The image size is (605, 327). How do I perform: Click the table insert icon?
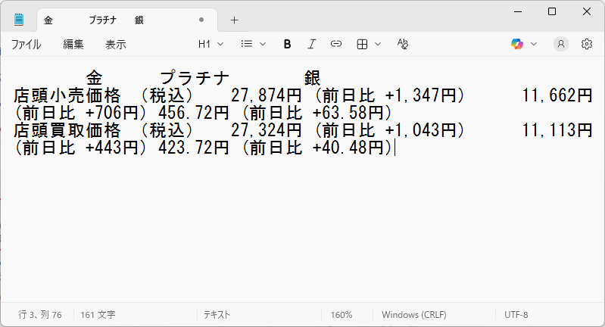[363, 44]
